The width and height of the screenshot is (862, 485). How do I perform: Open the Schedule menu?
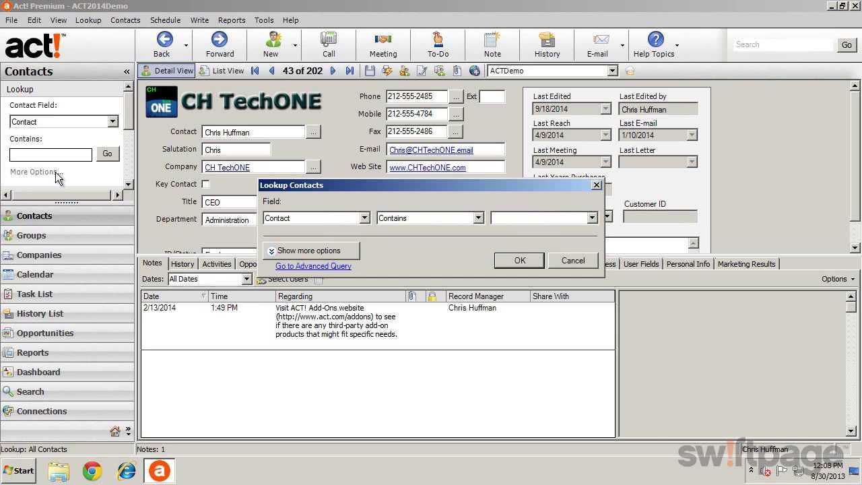click(165, 20)
